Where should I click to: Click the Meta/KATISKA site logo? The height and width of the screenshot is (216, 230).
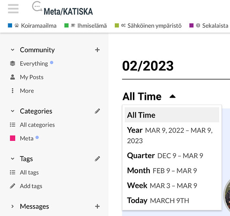(63, 8)
